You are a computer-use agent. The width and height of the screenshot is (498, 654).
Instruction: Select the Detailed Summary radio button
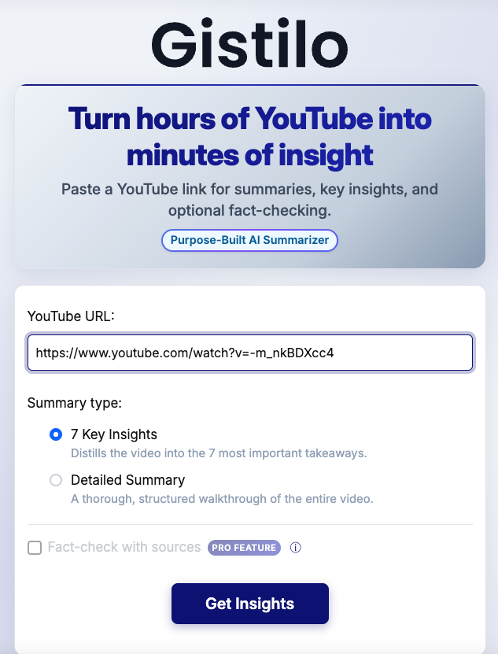[56, 480]
